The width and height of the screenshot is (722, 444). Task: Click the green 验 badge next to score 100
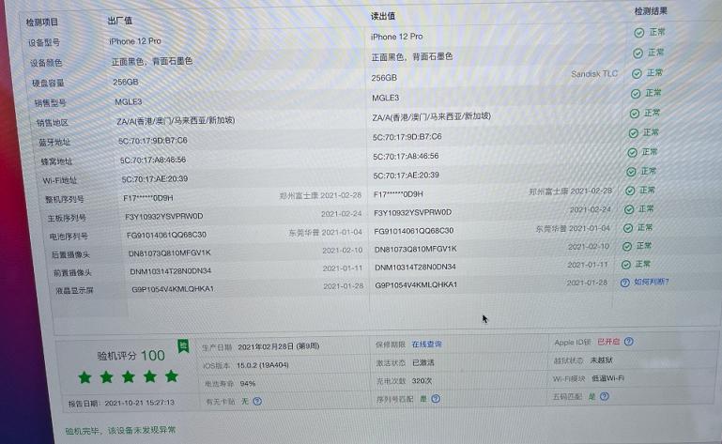coord(183,345)
